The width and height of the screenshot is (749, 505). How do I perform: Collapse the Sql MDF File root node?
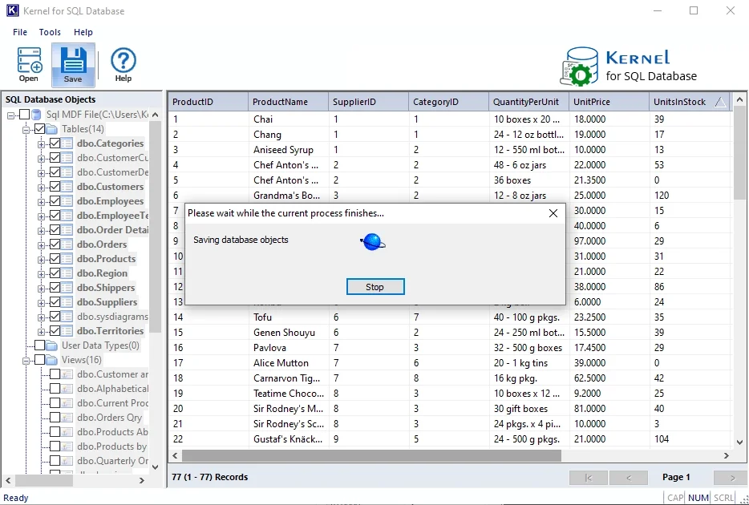[11, 115]
